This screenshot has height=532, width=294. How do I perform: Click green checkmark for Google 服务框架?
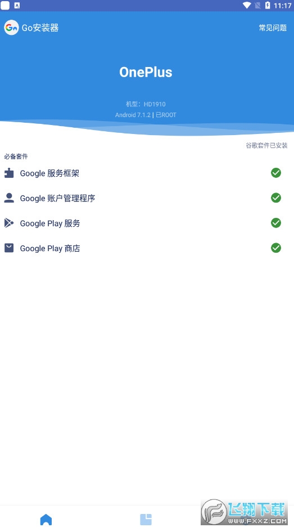click(275, 173)
